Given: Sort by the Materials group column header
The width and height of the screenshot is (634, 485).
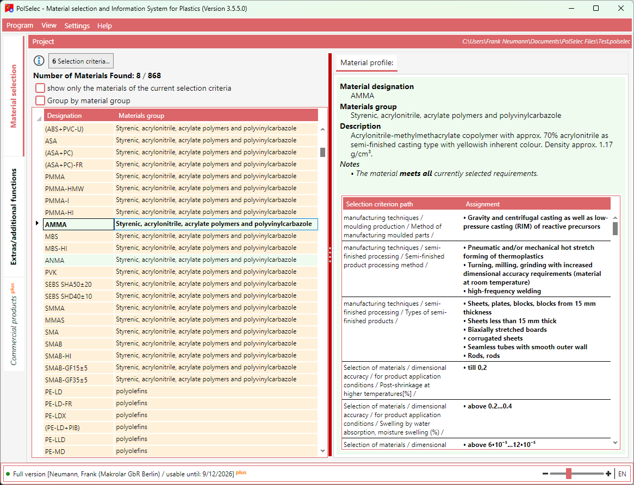Looking at the screenshot, I should pos(216,116).
